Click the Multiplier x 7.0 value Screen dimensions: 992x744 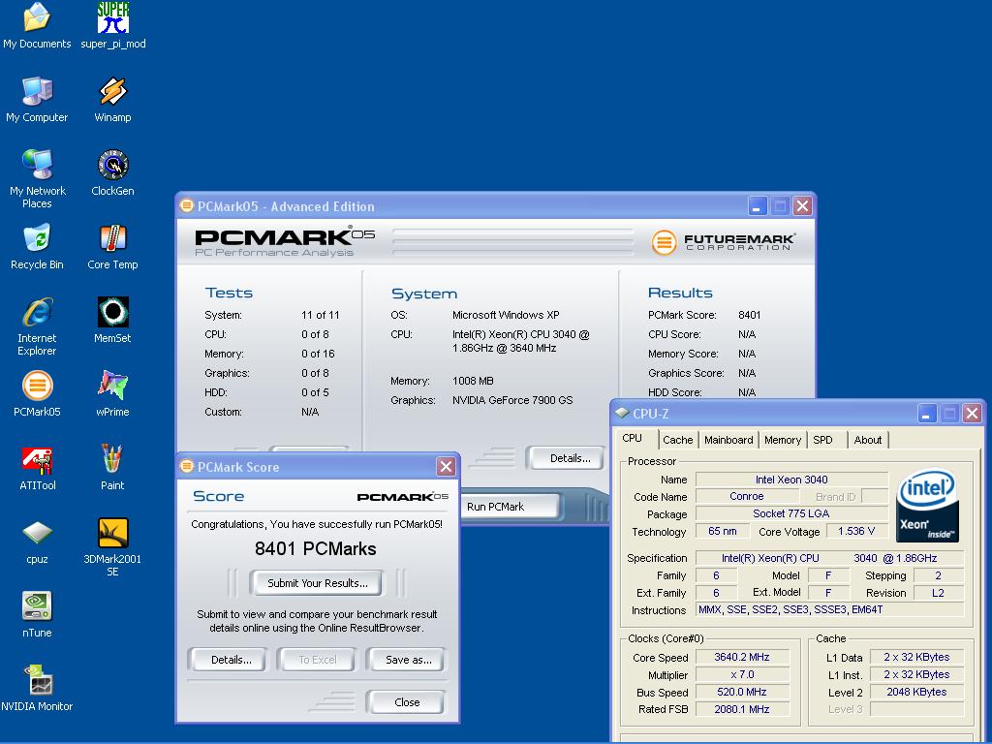pyautogui.click(x=741, y=674)
